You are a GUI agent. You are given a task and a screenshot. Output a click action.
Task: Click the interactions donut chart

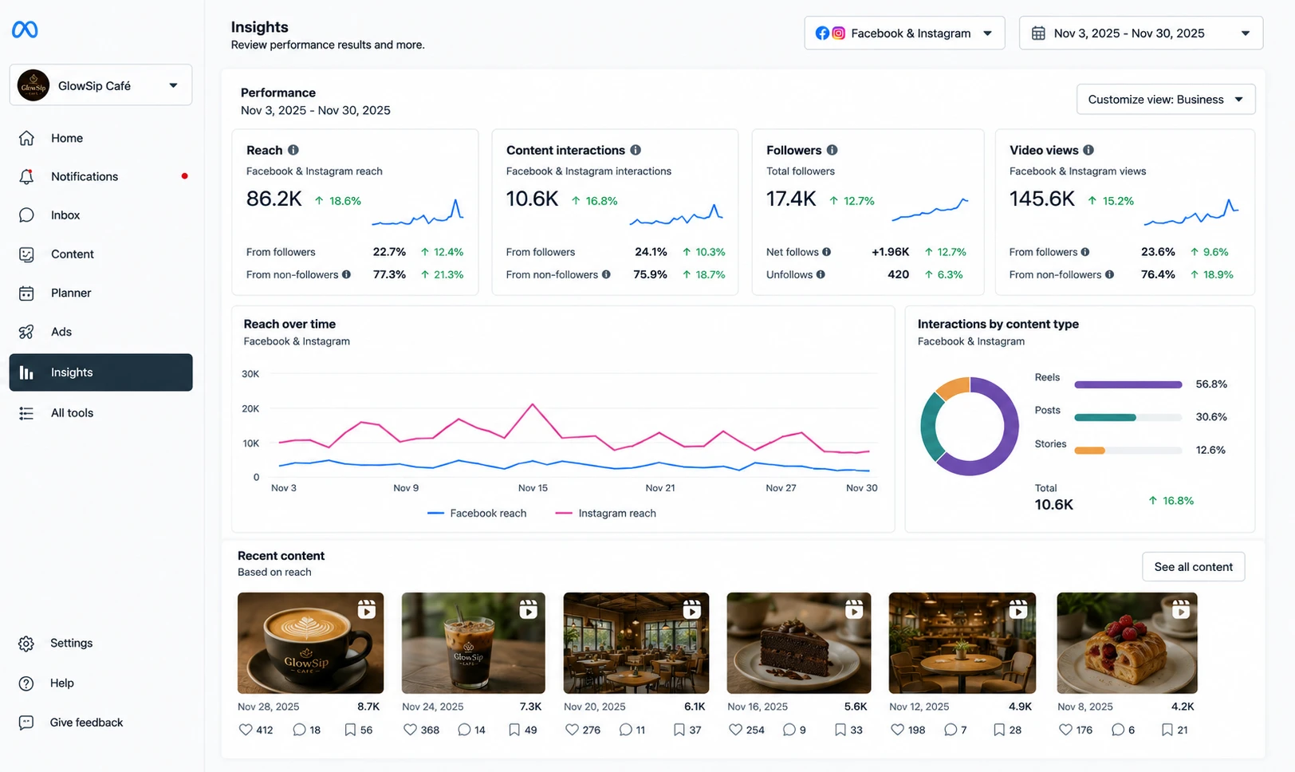970,427
